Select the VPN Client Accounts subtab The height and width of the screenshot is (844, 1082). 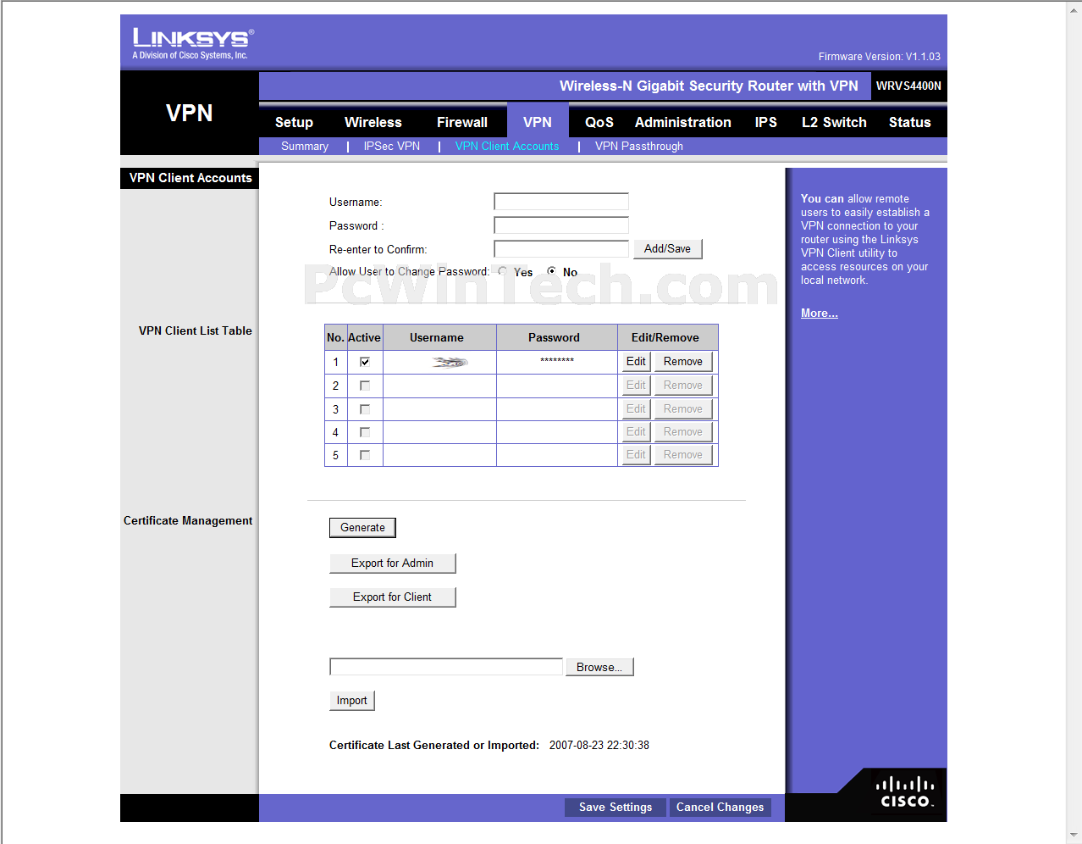click(x=507, y=146)
